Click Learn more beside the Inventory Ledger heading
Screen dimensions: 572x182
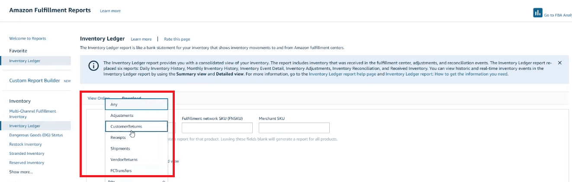141,39
